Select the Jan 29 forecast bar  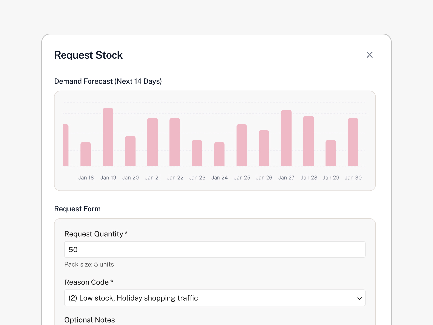(x=331, y=153)
